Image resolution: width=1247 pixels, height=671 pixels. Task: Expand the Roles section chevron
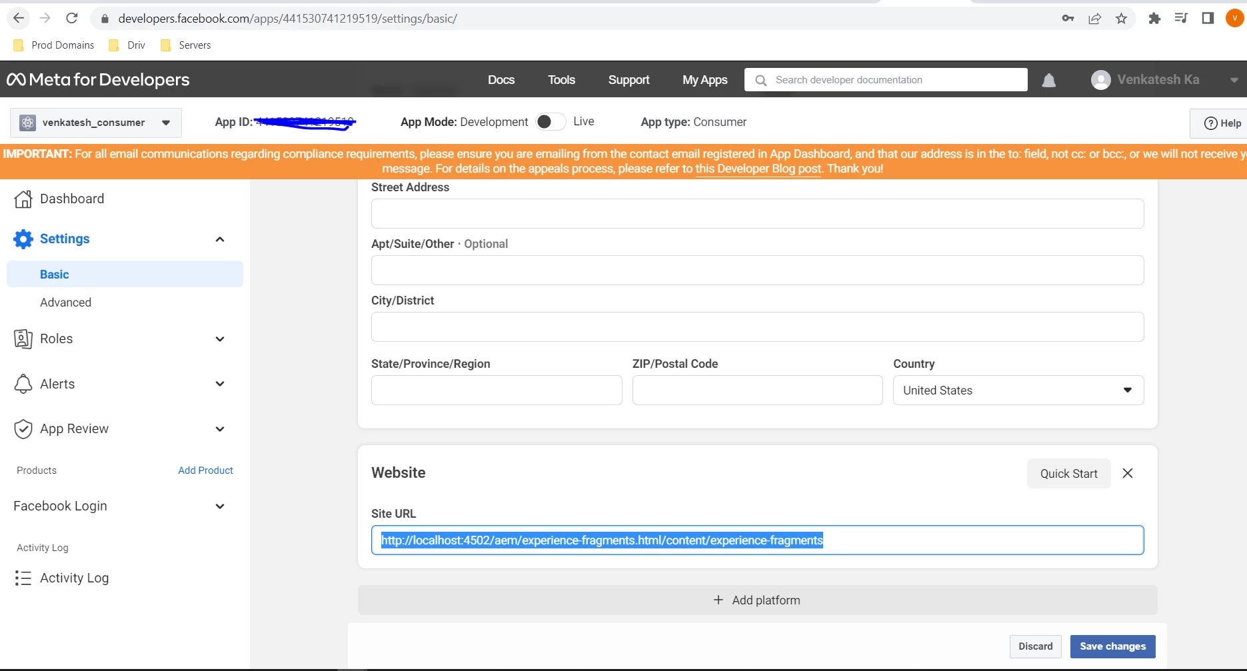click(x=220, y=339)
